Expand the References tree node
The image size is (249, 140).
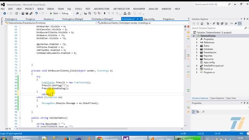197,42
